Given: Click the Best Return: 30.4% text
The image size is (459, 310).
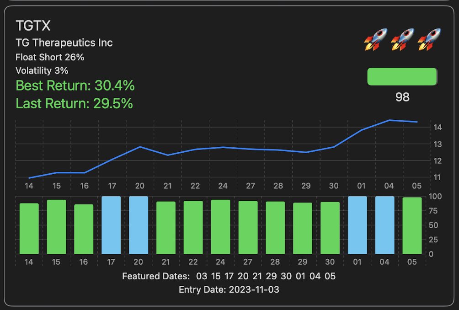Looking at the screenshot, I should coord(75,86).
